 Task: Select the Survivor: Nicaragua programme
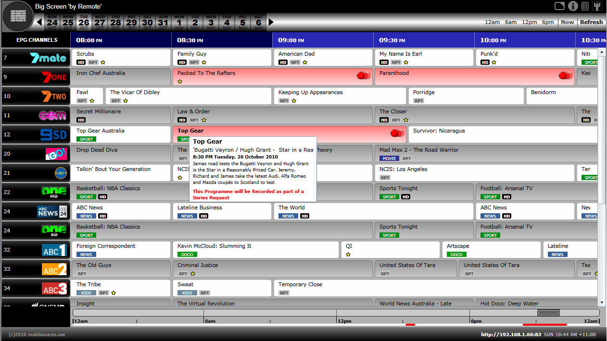(503, 134)
